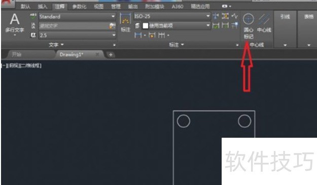
Task: Switch to the 管理 ribbon tab
Action: [116, 7]
